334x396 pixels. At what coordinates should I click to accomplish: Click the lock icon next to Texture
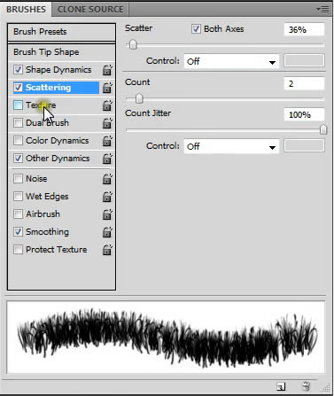(x=107, y=105)
